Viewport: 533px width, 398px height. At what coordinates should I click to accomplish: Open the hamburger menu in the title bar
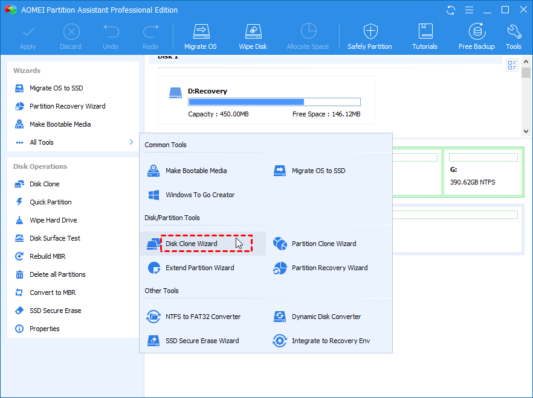(x=469, y=10)
